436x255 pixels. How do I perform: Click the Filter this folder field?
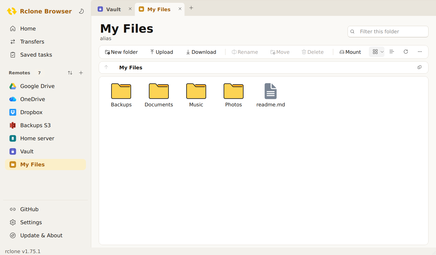(388, 31)
